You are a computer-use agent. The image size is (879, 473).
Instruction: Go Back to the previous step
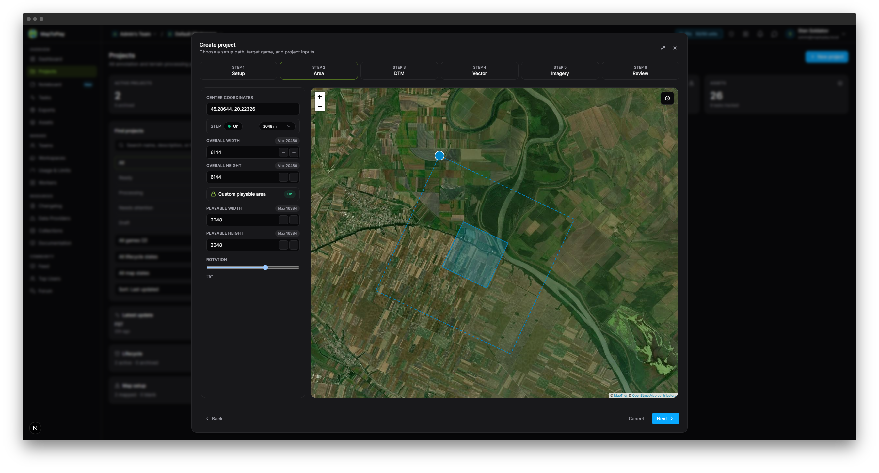(x=214, y=419)
